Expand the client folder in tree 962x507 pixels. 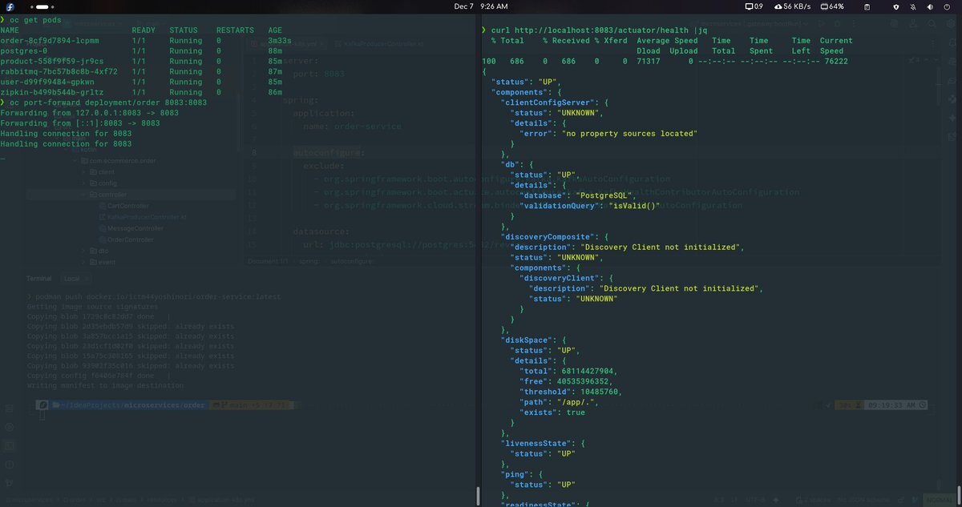[106, 172]
